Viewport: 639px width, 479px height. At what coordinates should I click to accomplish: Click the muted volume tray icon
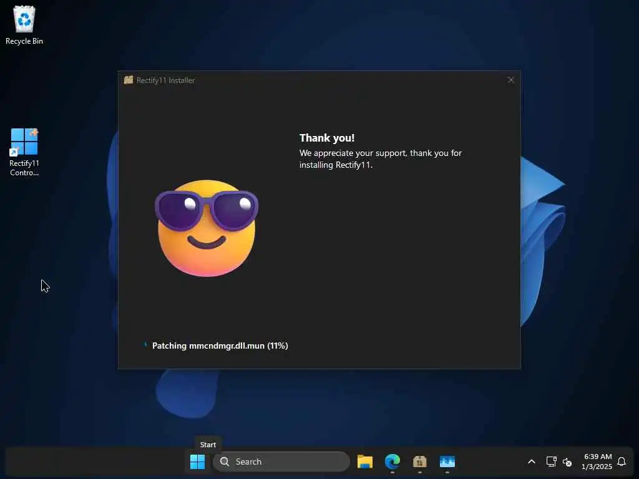[567, 462]
